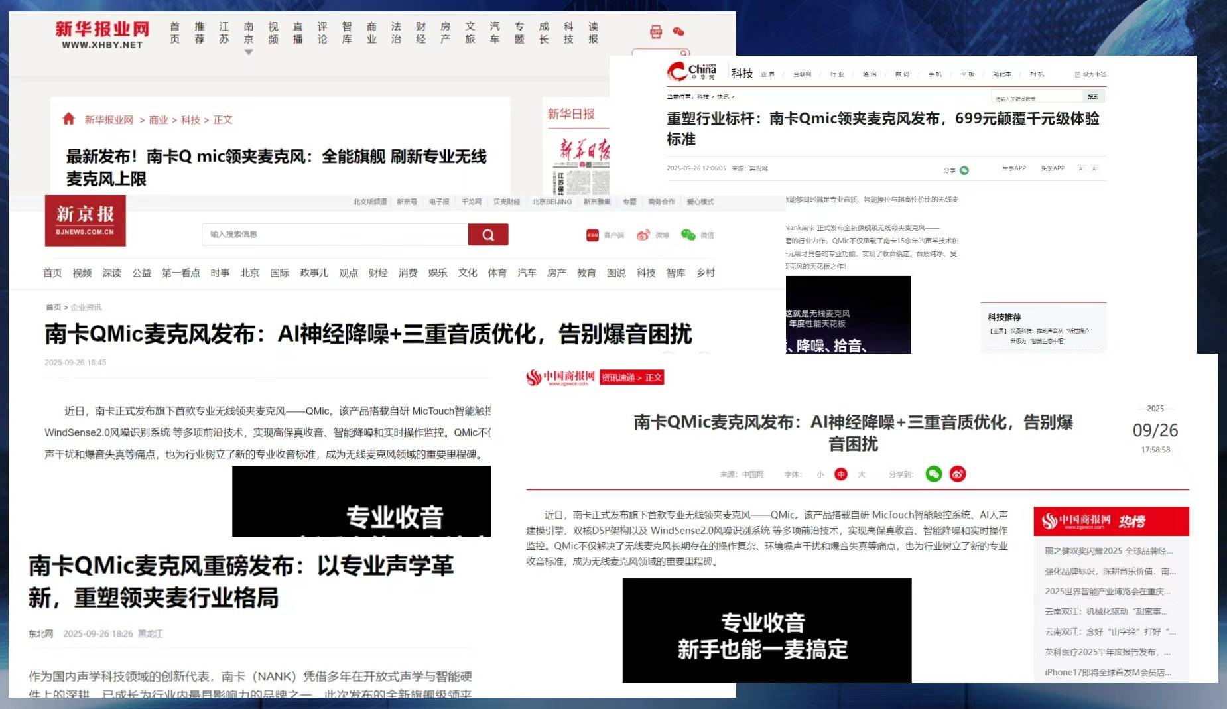The height and width of the screenshot is (709, 1227).
Task: Toggle the 中 medium font size option
Action: pyautogui.click(x=842, y=474)
